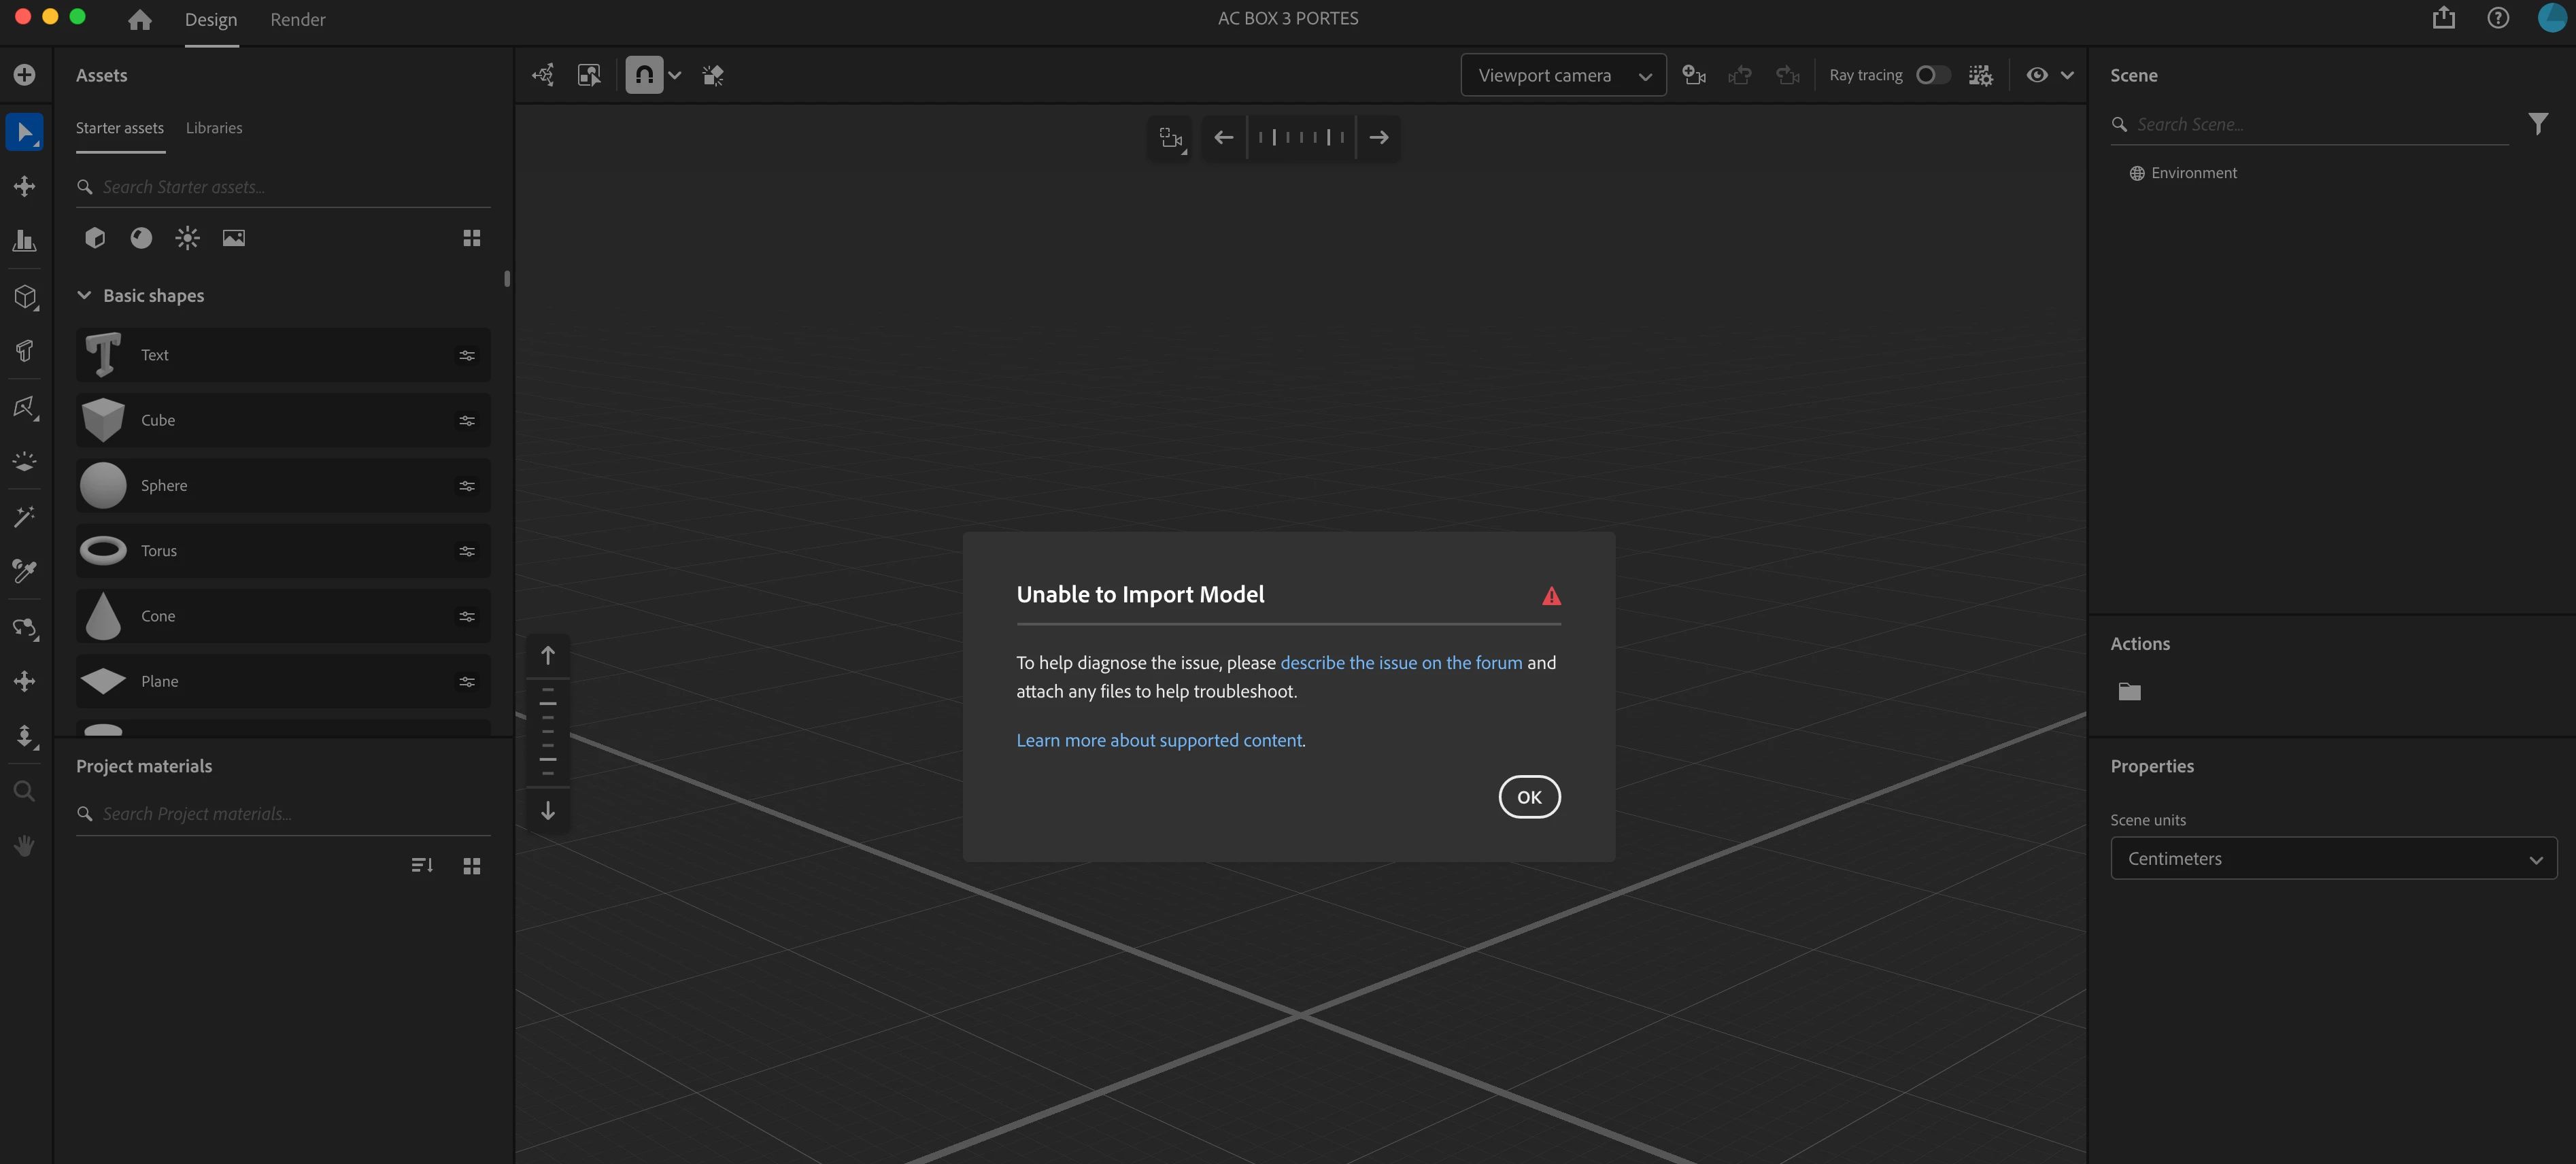Switch to the Libraries tab

pyautogui.click(x=214, y=128)
